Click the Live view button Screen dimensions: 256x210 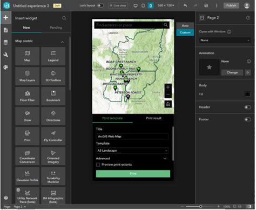[x=118, y=5]
